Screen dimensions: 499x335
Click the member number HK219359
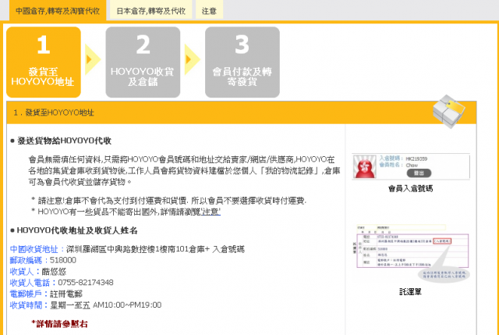coord(416,159)
